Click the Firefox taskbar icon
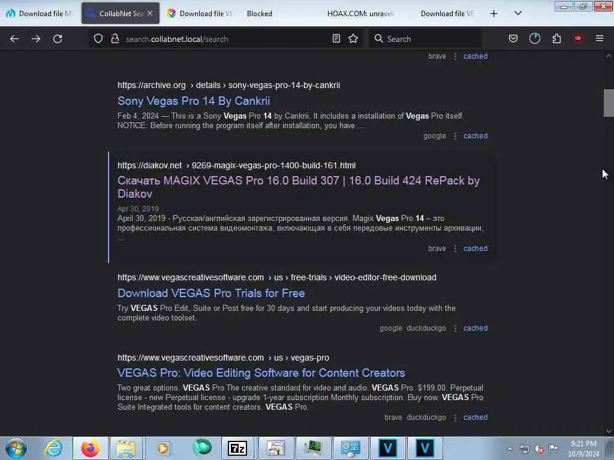This screenshot has height=460, width=614. point(90,448)
